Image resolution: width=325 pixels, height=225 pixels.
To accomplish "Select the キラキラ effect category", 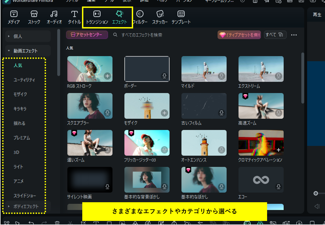I will click(x=20, y=109).
